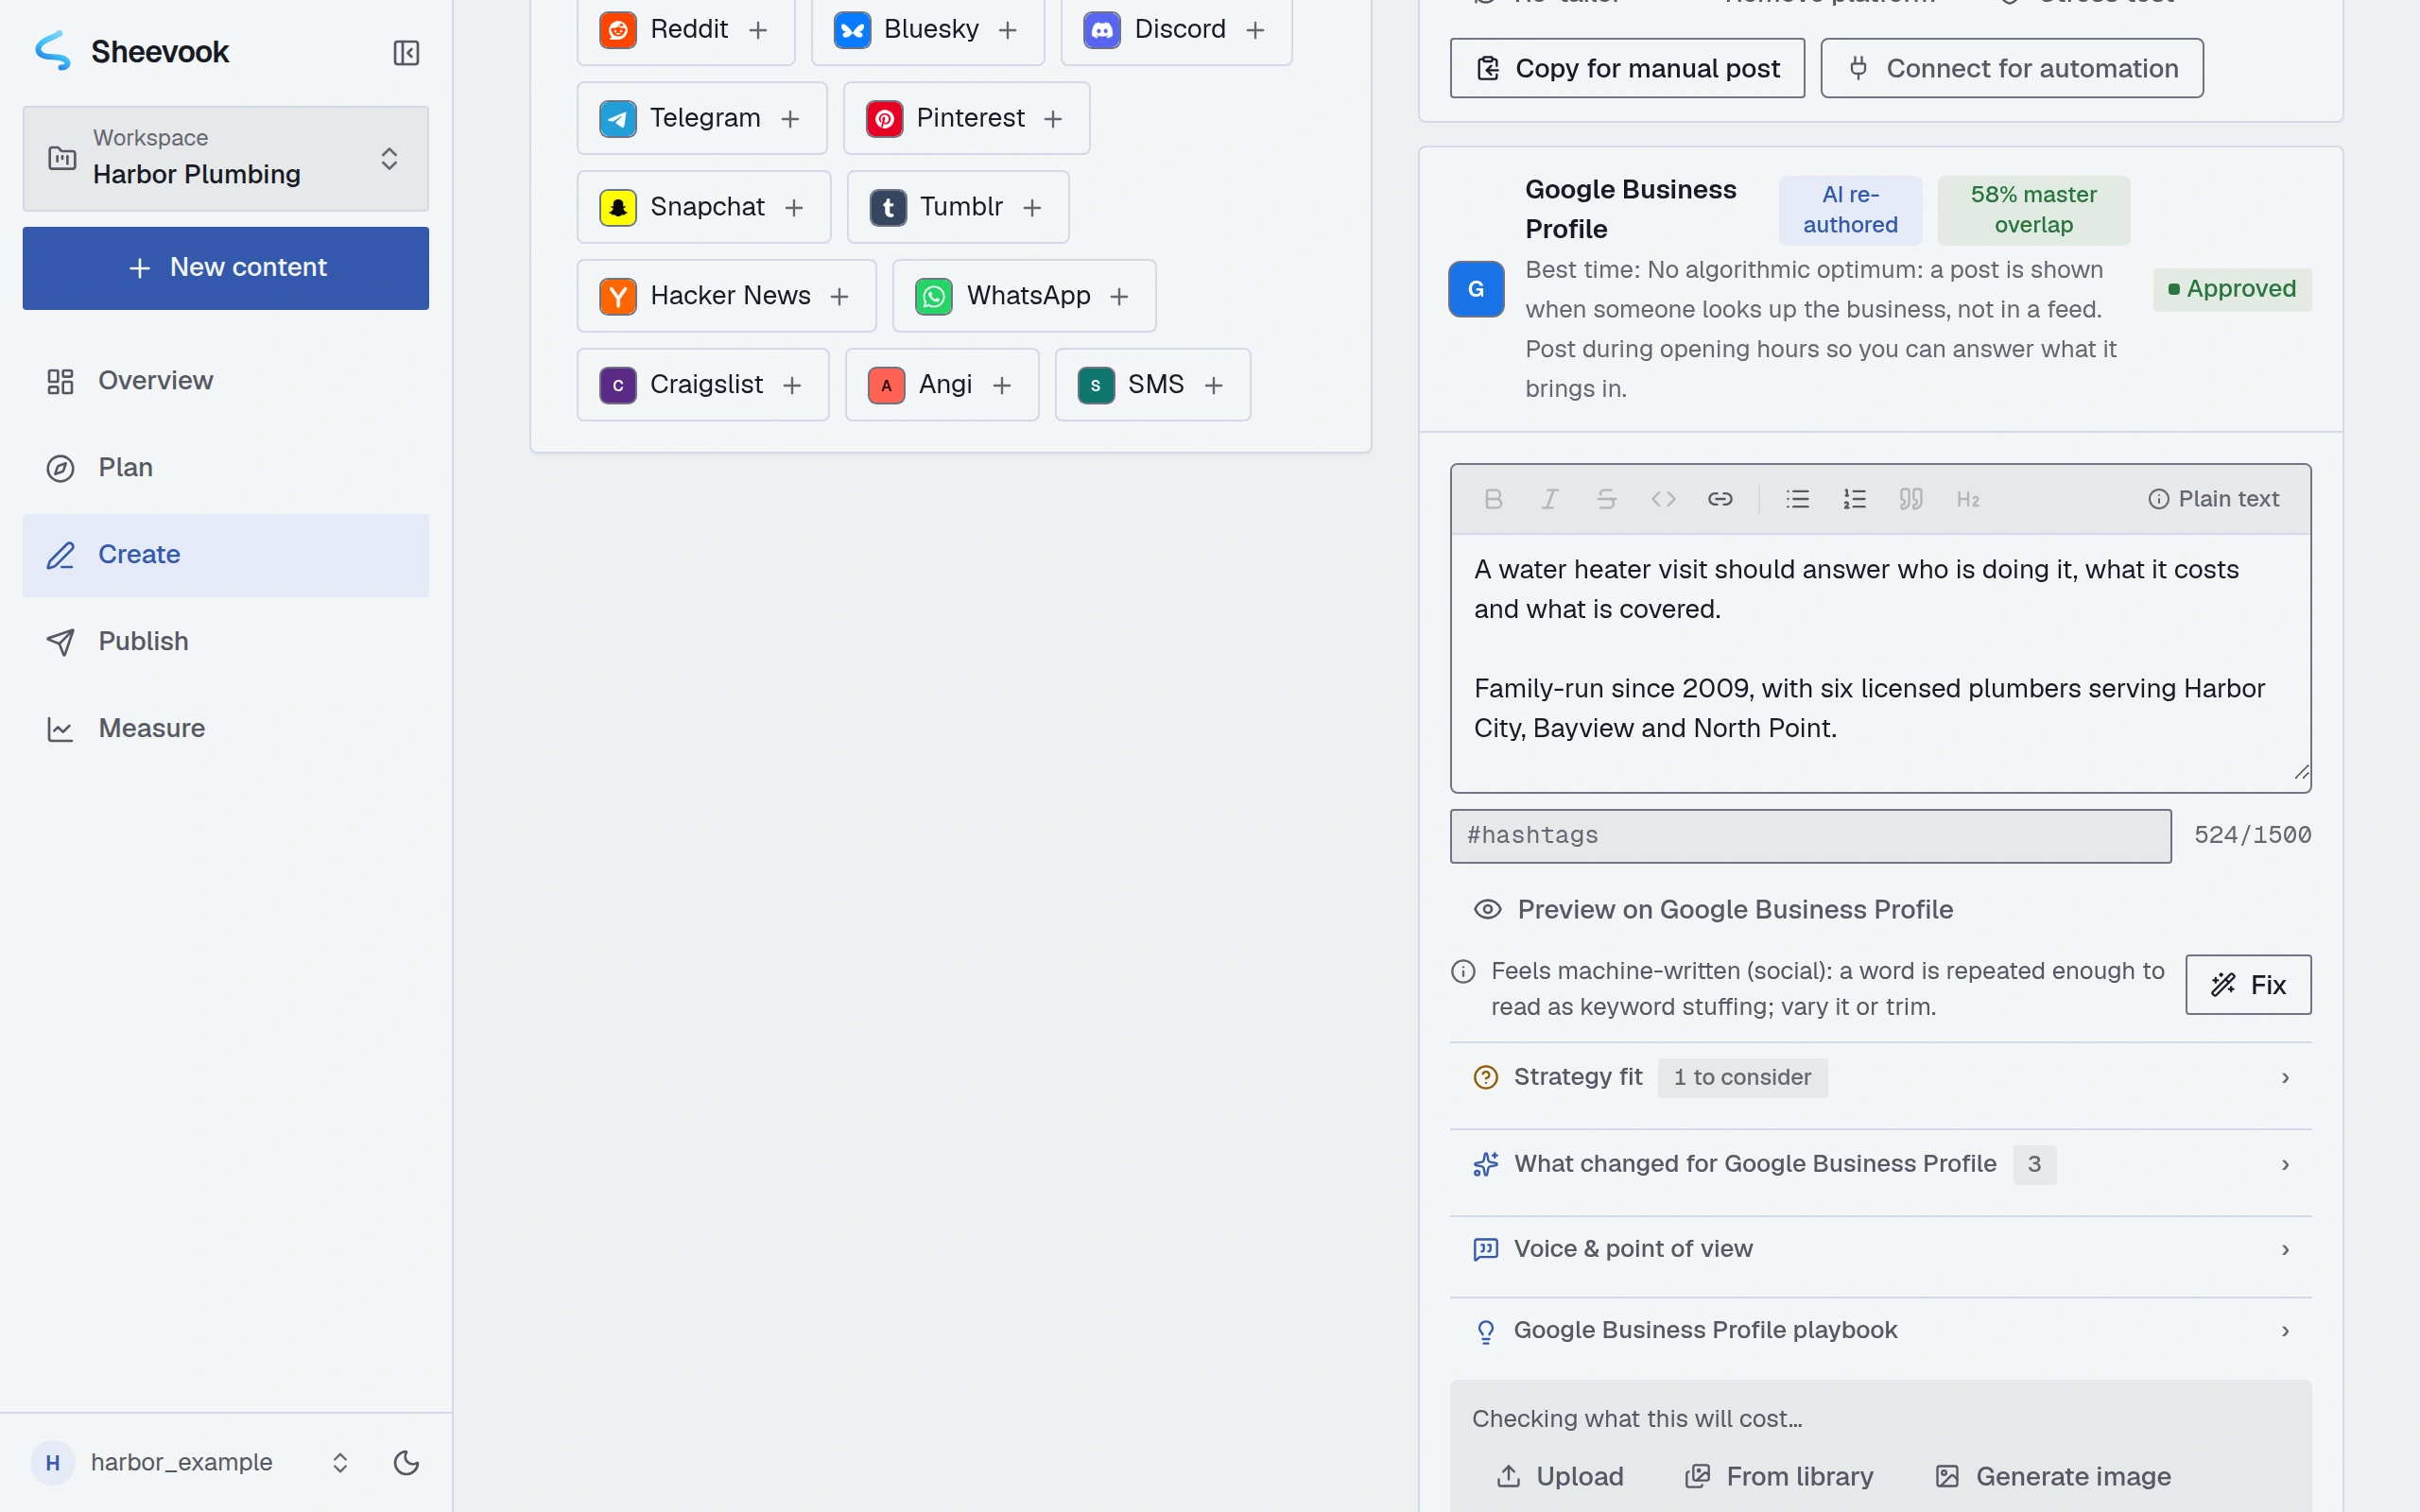This screenshot has height=1512, width=2420.
Task: Add WhatsApp platform
Action: (x=1024, y=296)
